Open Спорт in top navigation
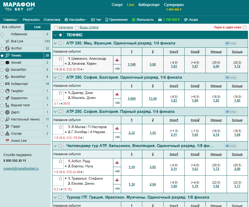Screen dimensions: 249x207 pyautogui.click(x=117, y=5)
